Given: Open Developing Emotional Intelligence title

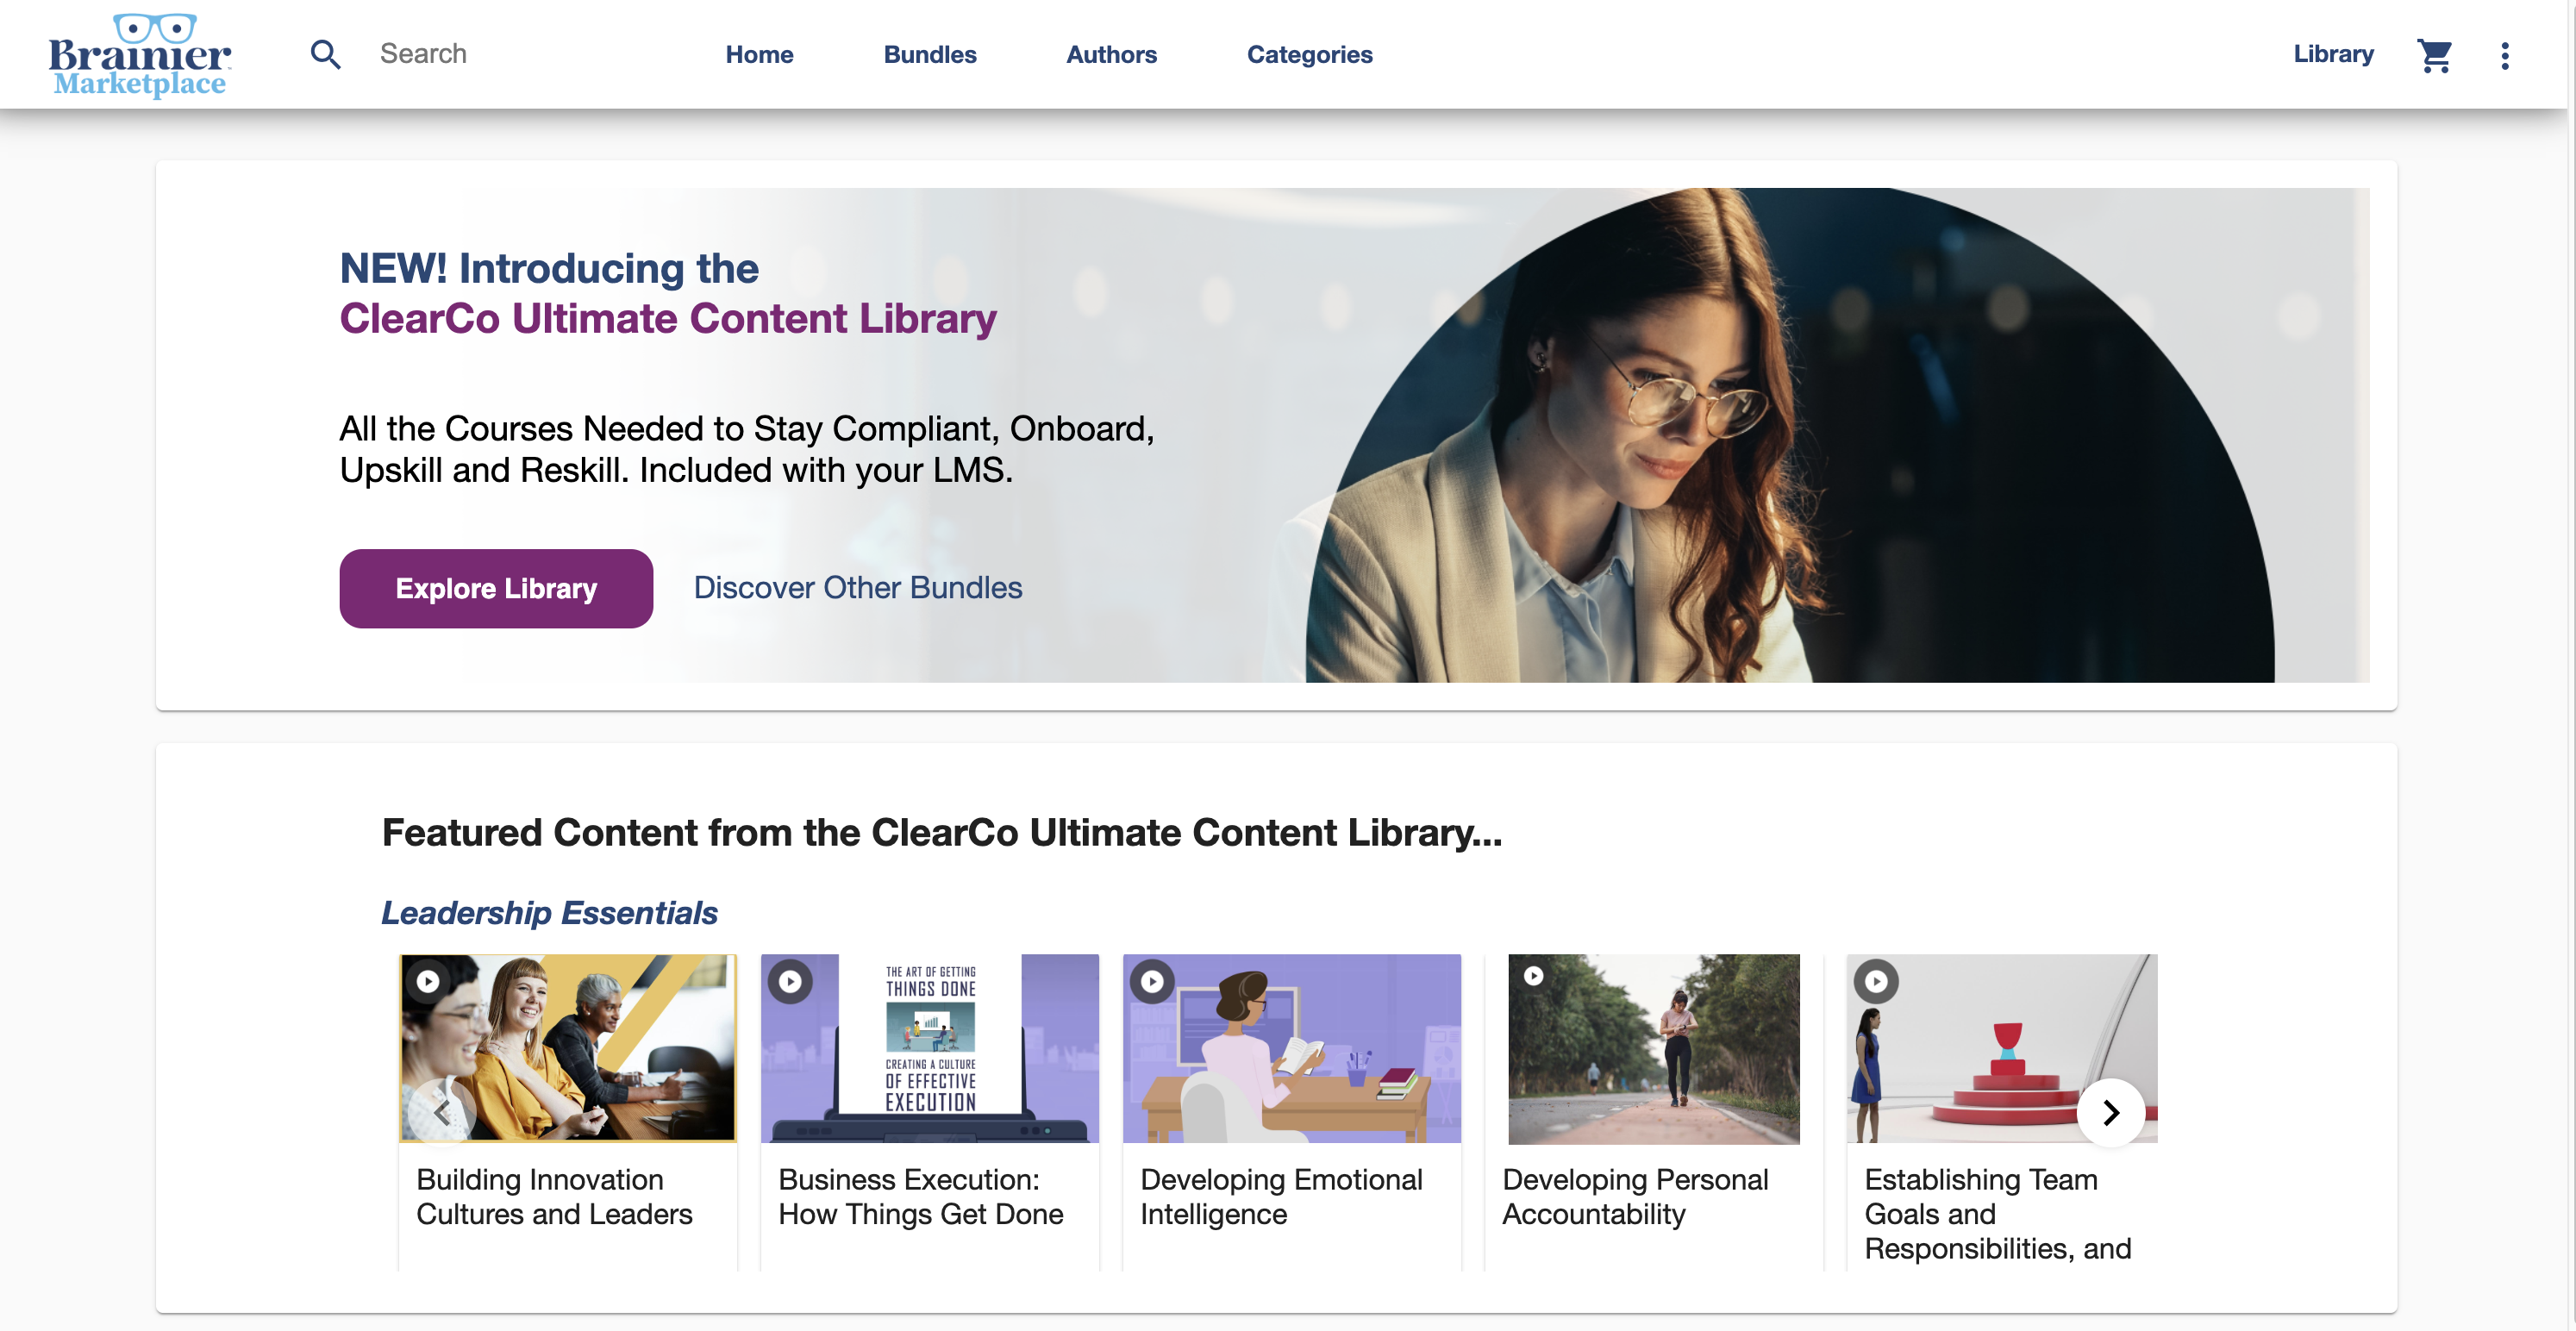Looking at the screenshot, I should coord(1281,1196).
